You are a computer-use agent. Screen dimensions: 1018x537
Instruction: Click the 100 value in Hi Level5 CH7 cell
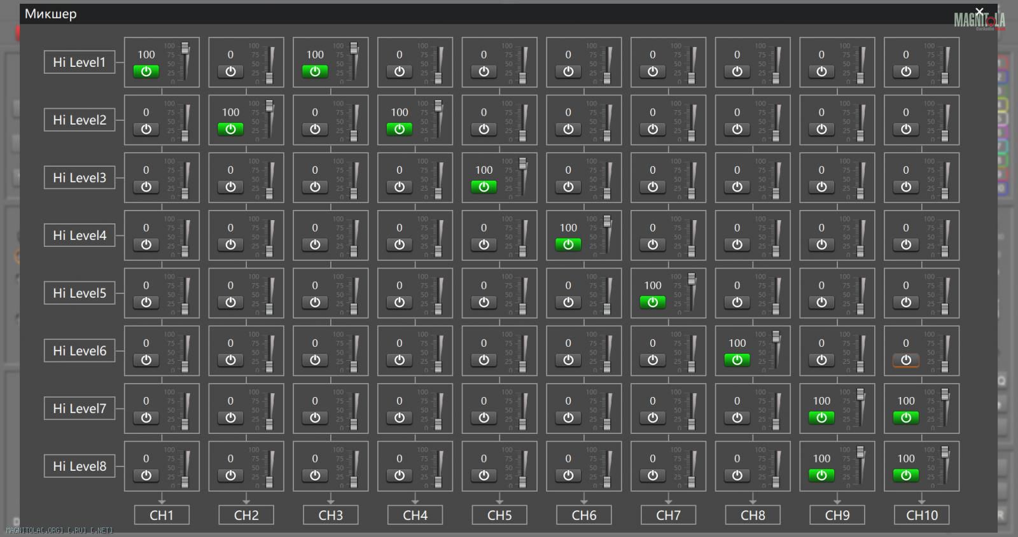coord(653,286)
